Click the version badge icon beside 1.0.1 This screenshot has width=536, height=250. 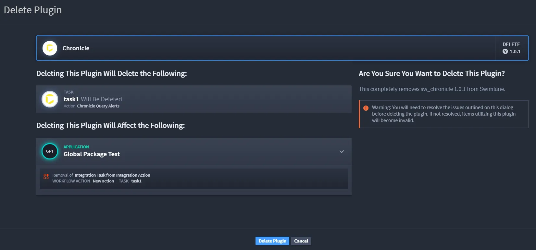click(505, 51)
